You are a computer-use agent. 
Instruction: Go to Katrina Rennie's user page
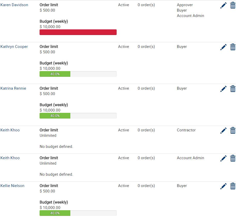coord(13,88)
